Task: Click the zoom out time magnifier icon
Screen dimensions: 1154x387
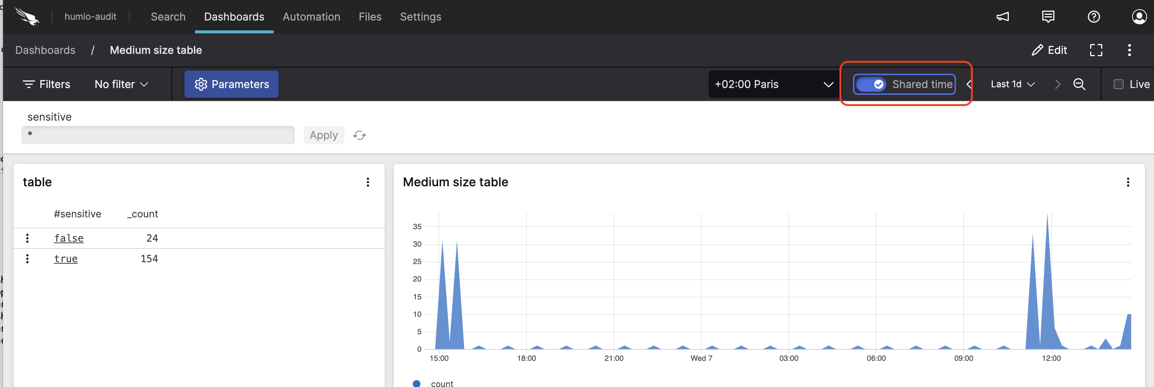Action: (x=1079, y=84)
